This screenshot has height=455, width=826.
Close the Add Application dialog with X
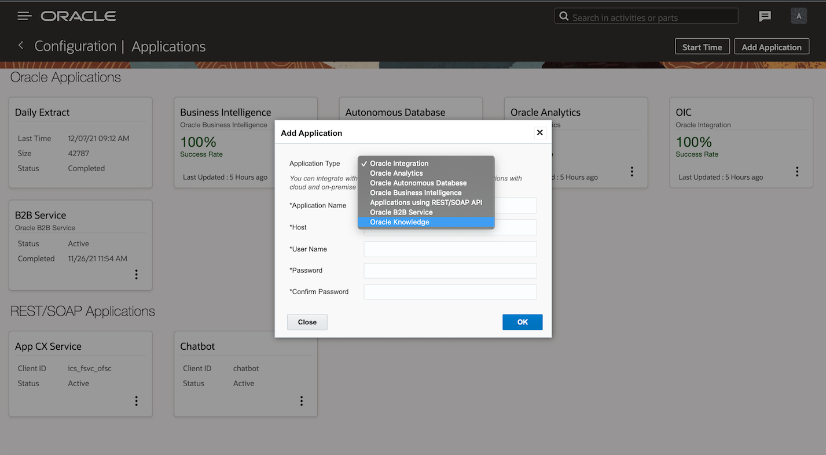tap(539, 132)
